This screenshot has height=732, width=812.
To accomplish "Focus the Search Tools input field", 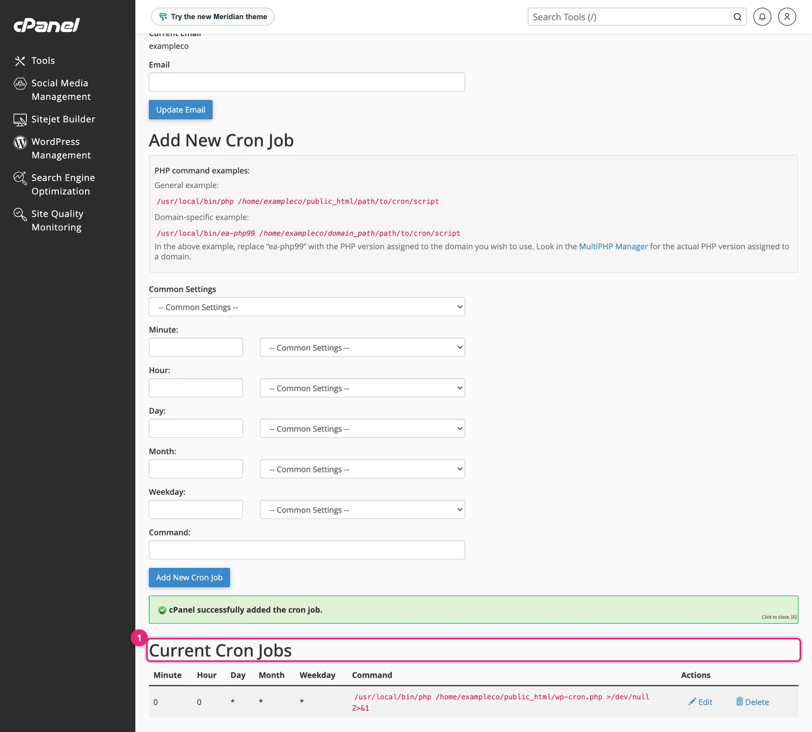I will (629, 17).
